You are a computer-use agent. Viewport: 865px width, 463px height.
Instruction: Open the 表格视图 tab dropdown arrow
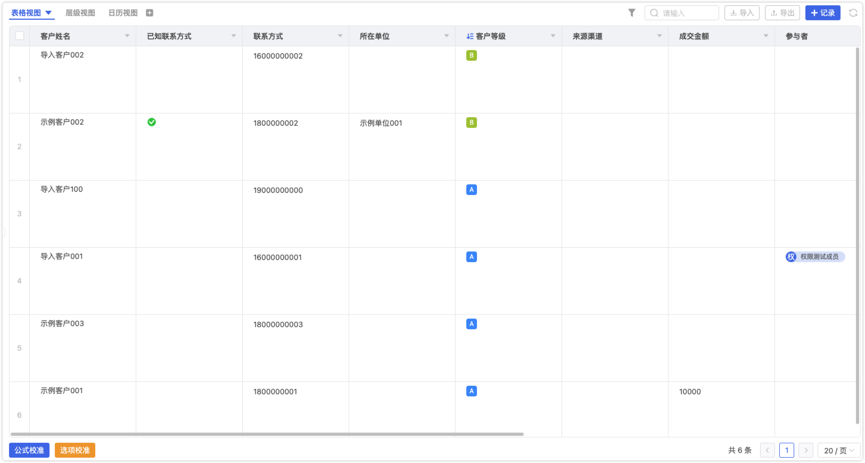[48, 13]
